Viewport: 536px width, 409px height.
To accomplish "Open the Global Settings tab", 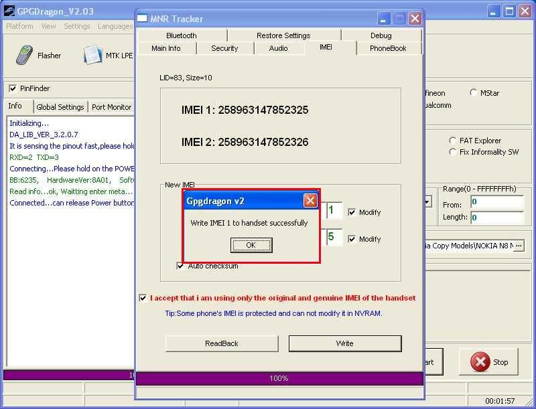I will click(x=60, y=107).
